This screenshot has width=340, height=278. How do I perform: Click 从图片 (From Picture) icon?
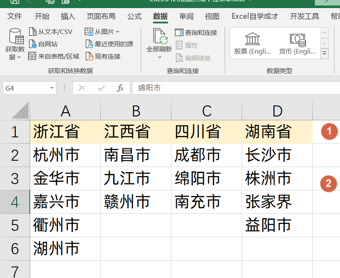point(89,31)
